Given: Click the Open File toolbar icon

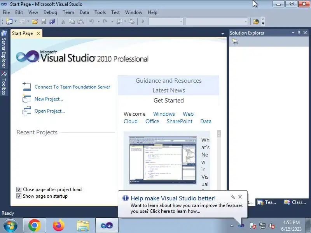Looking at the screenshot, I should 35,21.
